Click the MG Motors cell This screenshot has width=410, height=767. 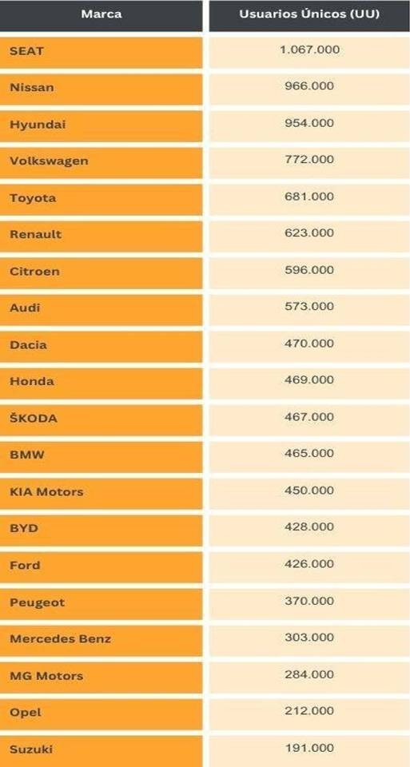click(x=101, y=678)
